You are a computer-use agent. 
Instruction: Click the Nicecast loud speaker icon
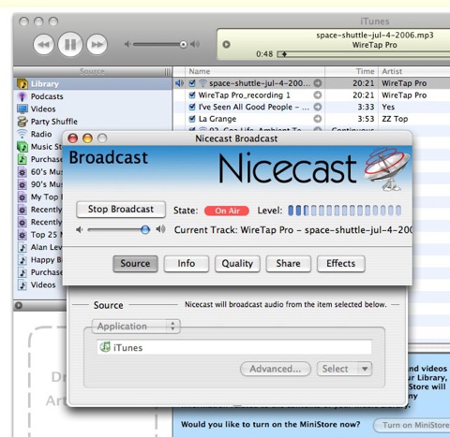pos(160,229)
